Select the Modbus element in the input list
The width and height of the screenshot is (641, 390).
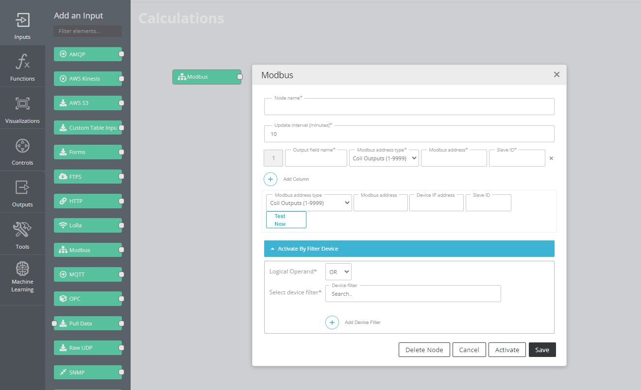(87, 250)
